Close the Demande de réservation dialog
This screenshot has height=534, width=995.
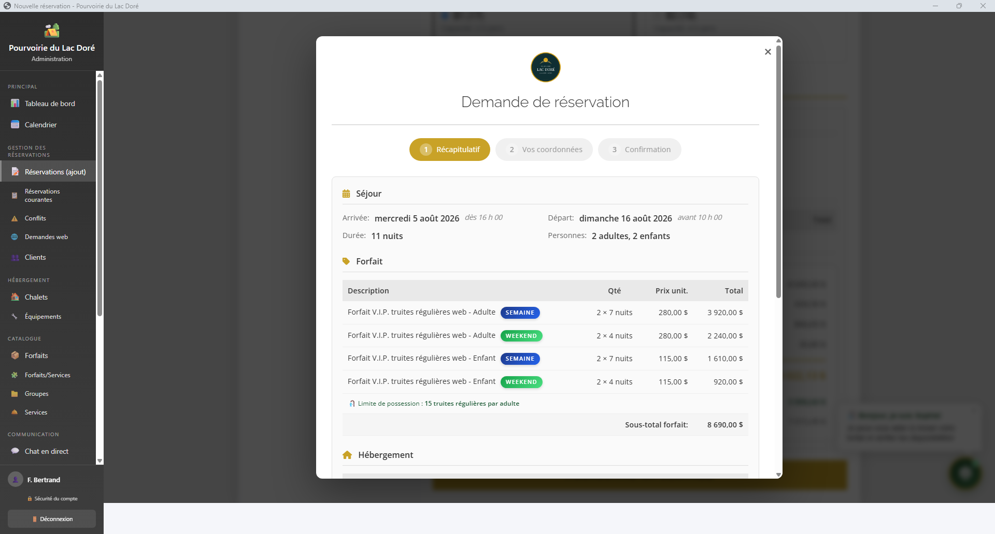click(x=768, y=52)
